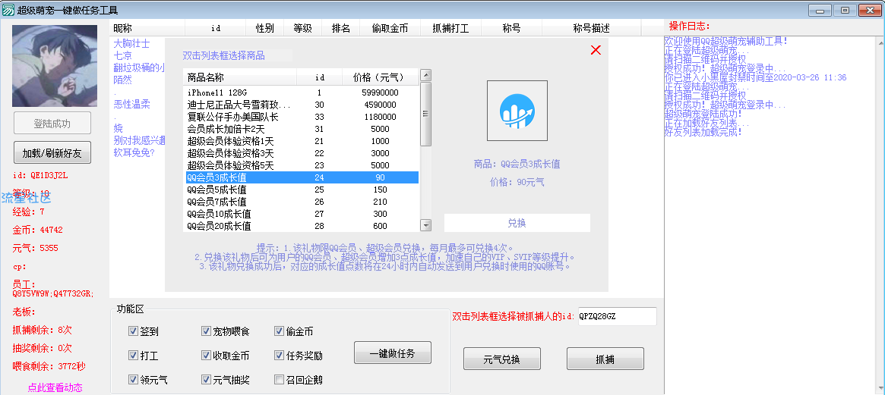The width and height of the screenshot is (885, 395).
Task: Click the blue chart product image
Action: pos(517,111)
